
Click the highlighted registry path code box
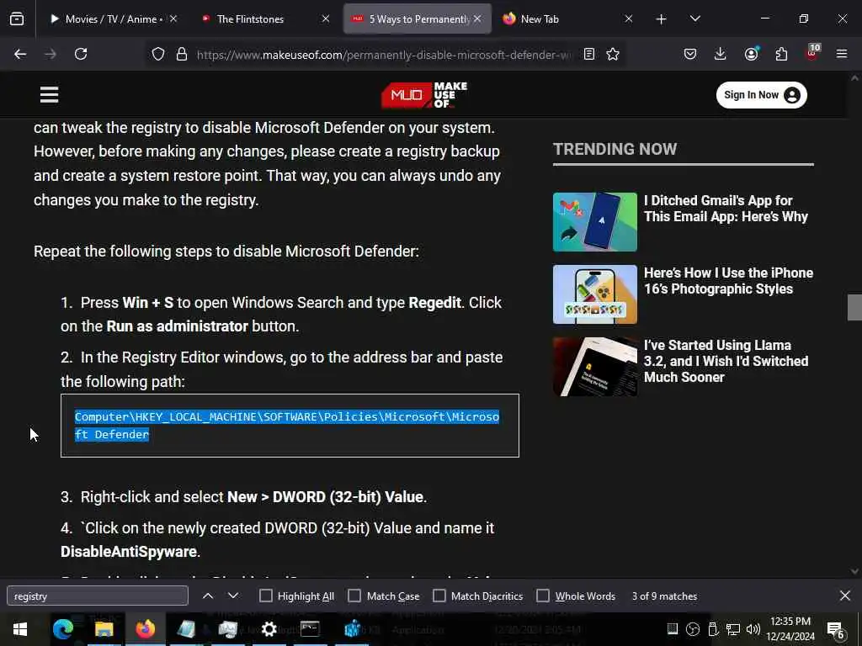pos(290,426)
